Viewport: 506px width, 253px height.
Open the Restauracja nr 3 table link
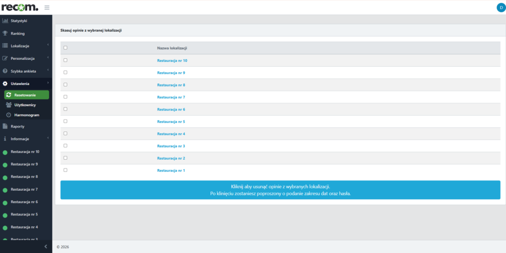pyautogui.click(x=171, y=146)
